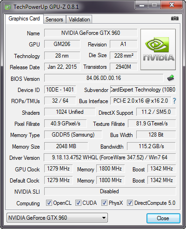The height and width of the screenshot is (229, 186).
Task: Click the GPU-Z title bar application icon
Action: (8, 7)
